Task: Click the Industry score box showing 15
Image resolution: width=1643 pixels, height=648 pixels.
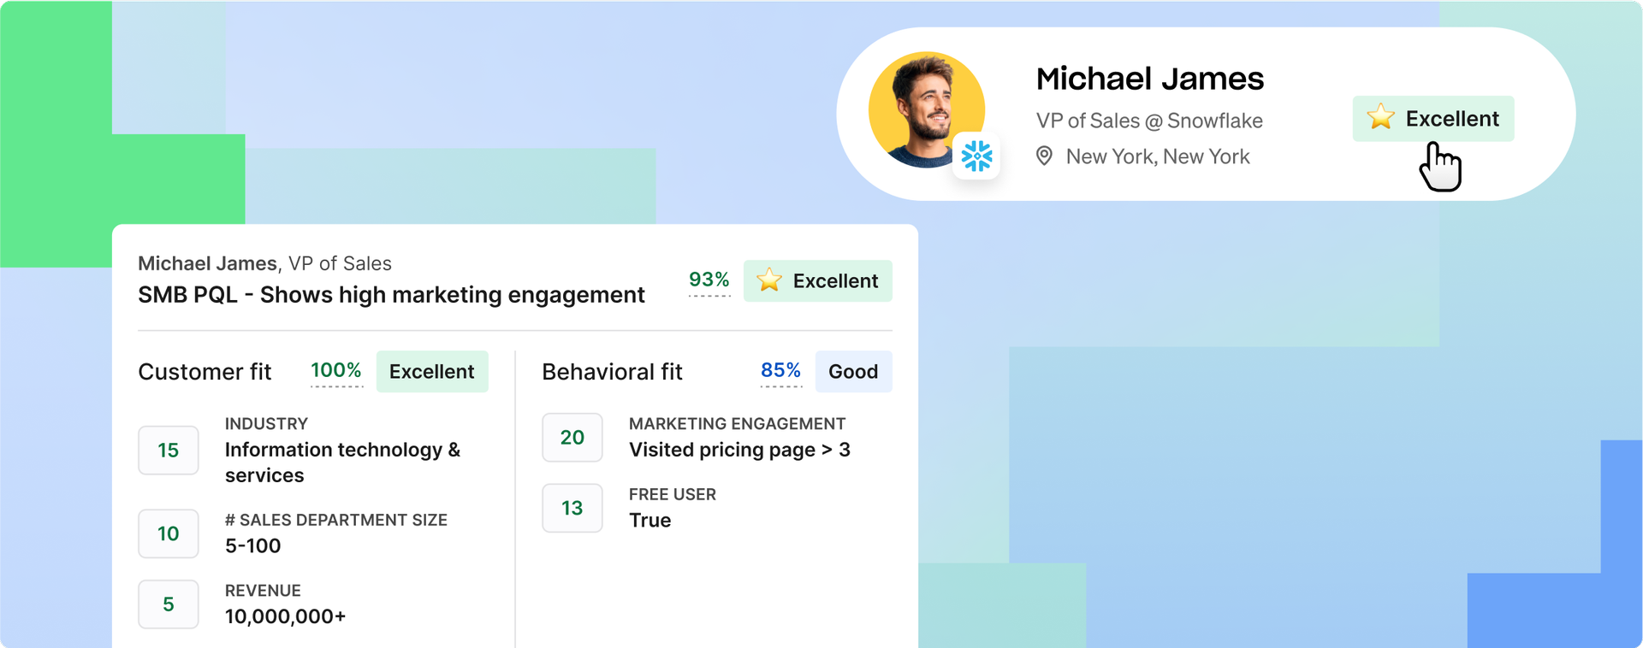Action: (168, 451)
